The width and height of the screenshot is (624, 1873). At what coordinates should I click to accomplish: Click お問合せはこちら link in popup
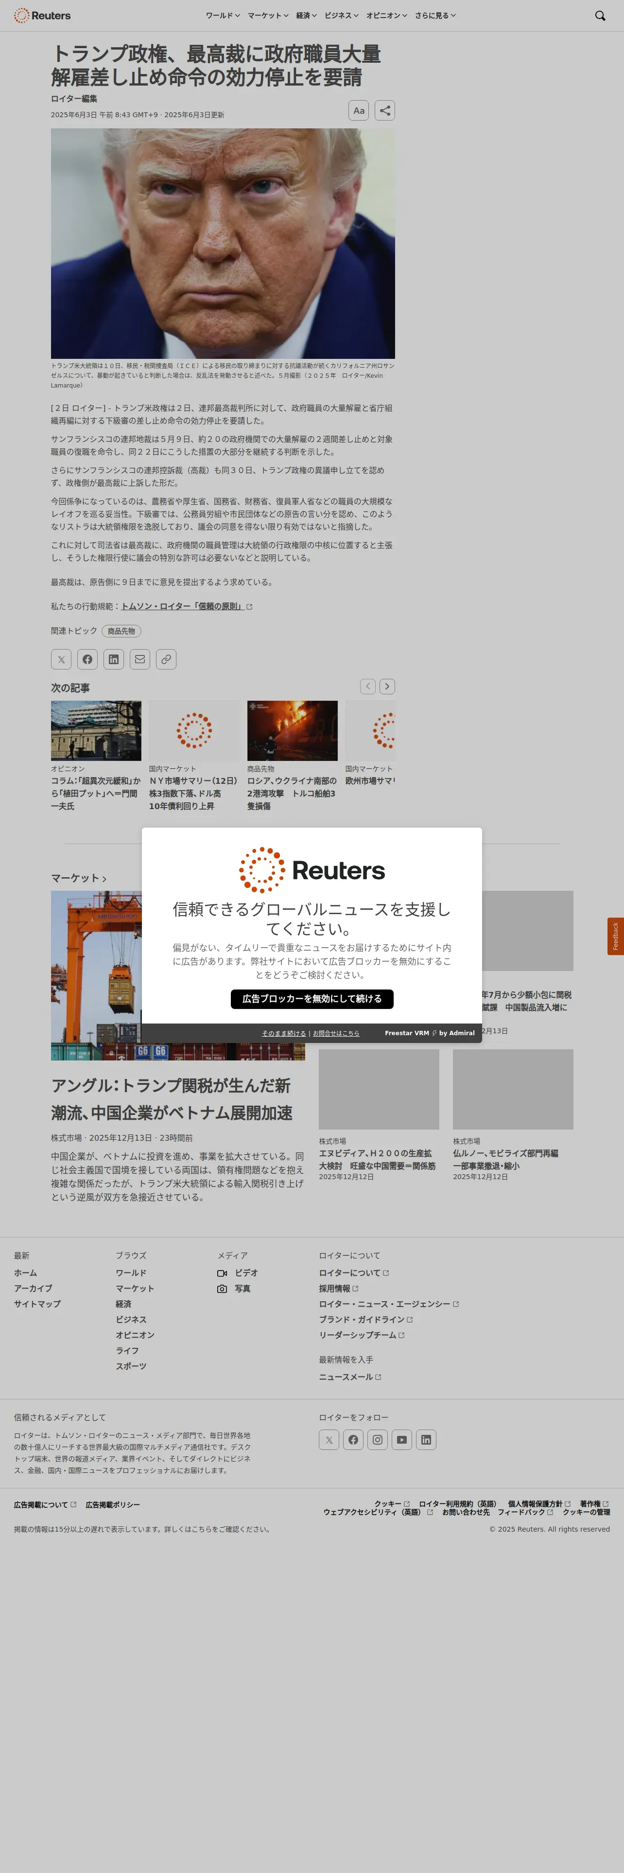336,1033
